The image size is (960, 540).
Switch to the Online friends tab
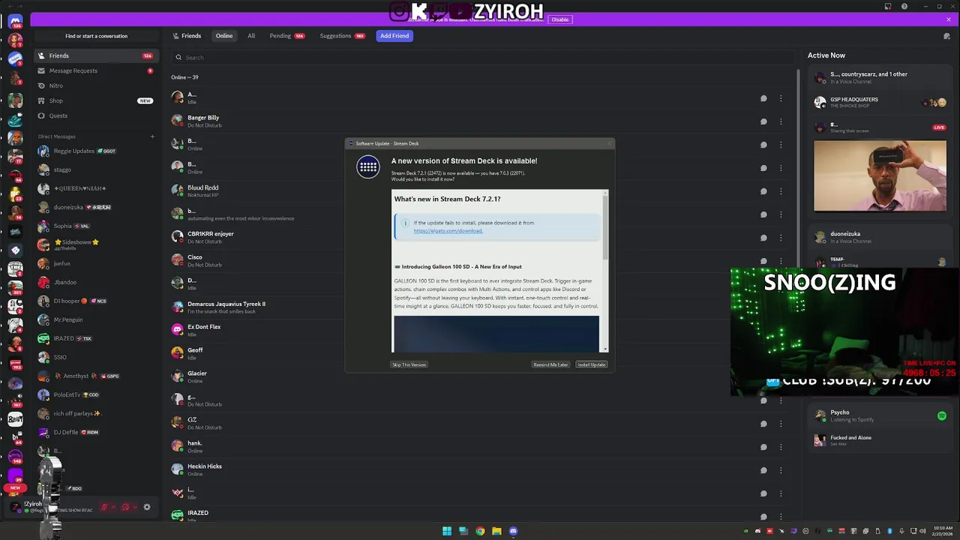tap(224, 36)
